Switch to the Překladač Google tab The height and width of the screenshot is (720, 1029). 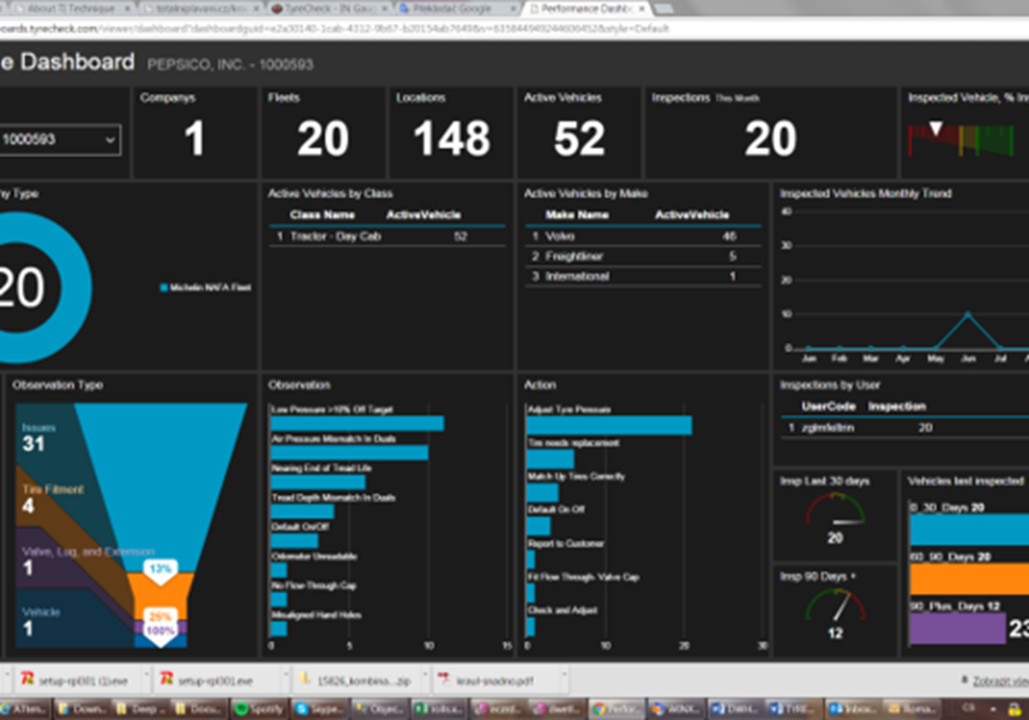pyautogui.click(x=454, y=9)
